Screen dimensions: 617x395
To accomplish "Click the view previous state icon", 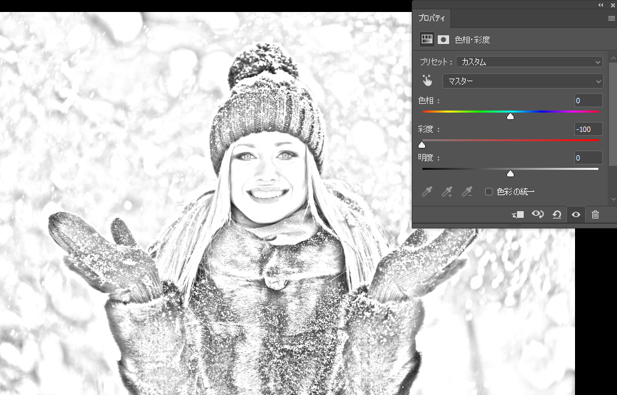I will [537, 214].
